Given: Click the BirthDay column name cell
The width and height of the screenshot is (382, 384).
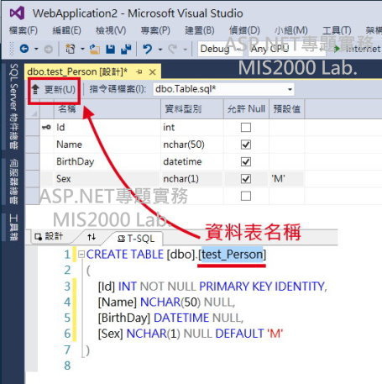Looking at the screenshot, I should click(x=107, y=161).
